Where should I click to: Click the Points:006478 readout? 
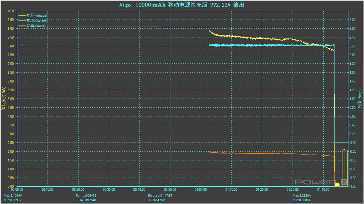pos(86,196)
